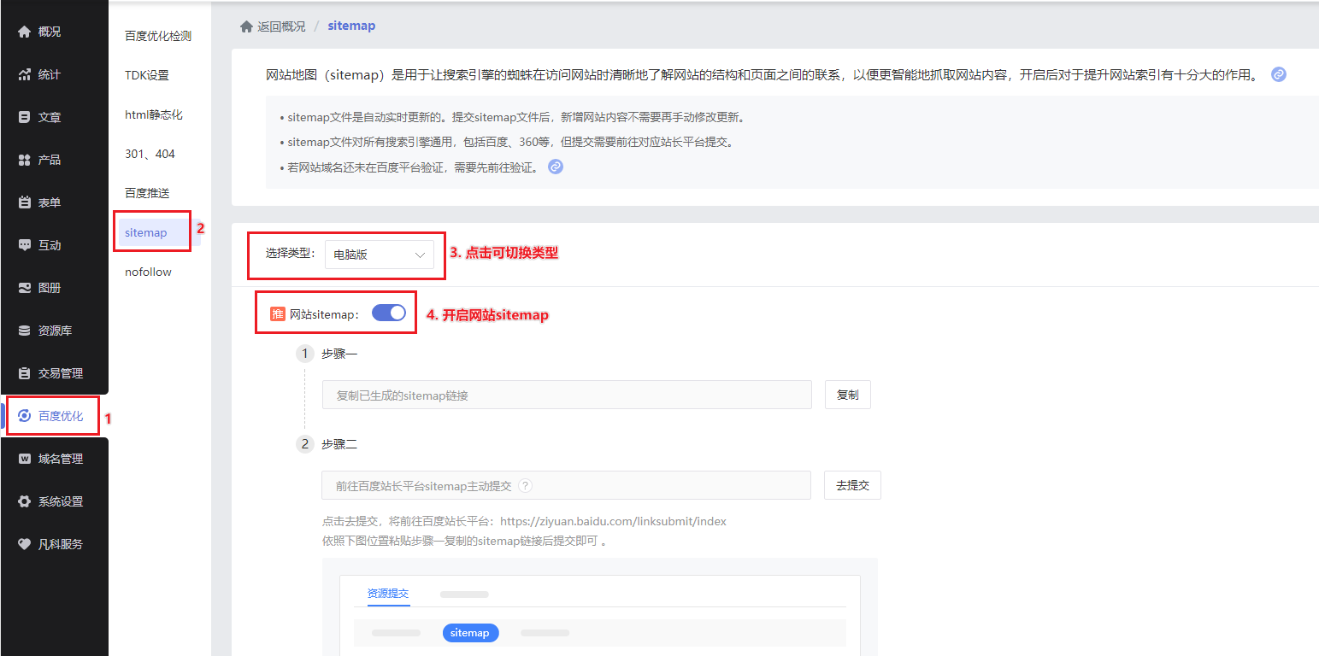Click the 图册 gallery icon
Viewport: 1319px width, 656px height.
coord(24,288)
